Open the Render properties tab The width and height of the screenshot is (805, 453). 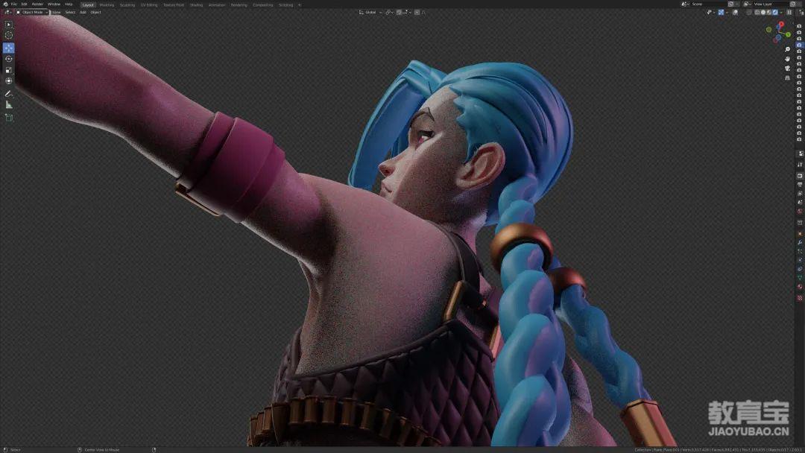[800, 176]
